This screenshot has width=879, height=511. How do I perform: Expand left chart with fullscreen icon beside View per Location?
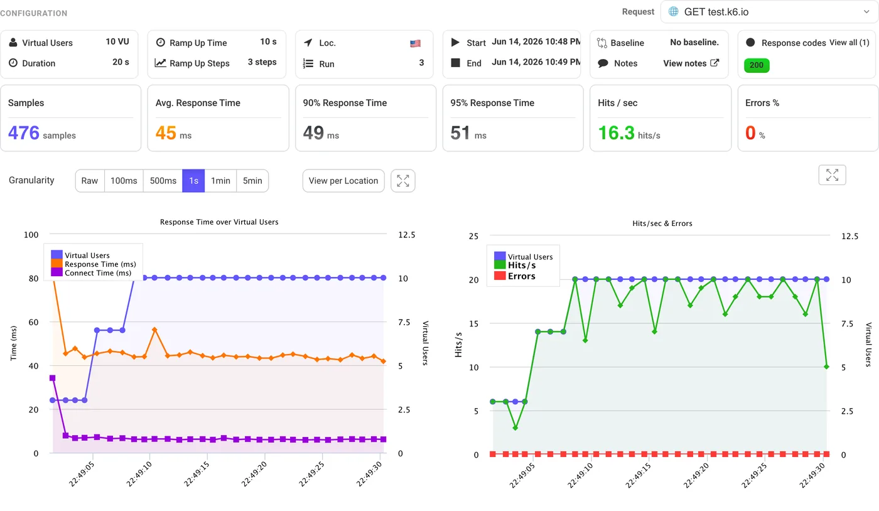click(x=403, y=181)
